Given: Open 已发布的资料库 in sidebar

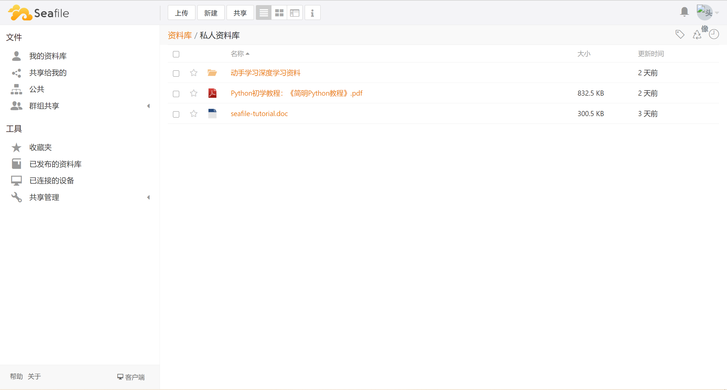Looking at the screenshot, I should [x=56, y=164].
